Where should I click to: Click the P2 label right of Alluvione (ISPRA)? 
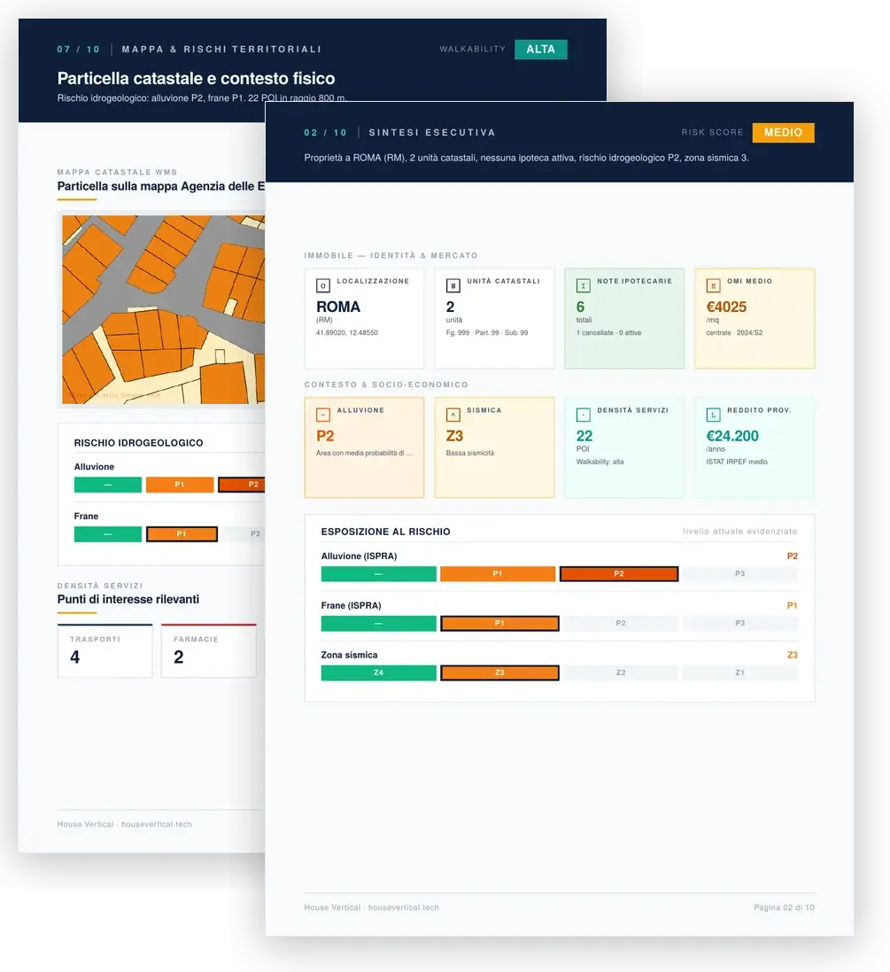click(792, 556)
